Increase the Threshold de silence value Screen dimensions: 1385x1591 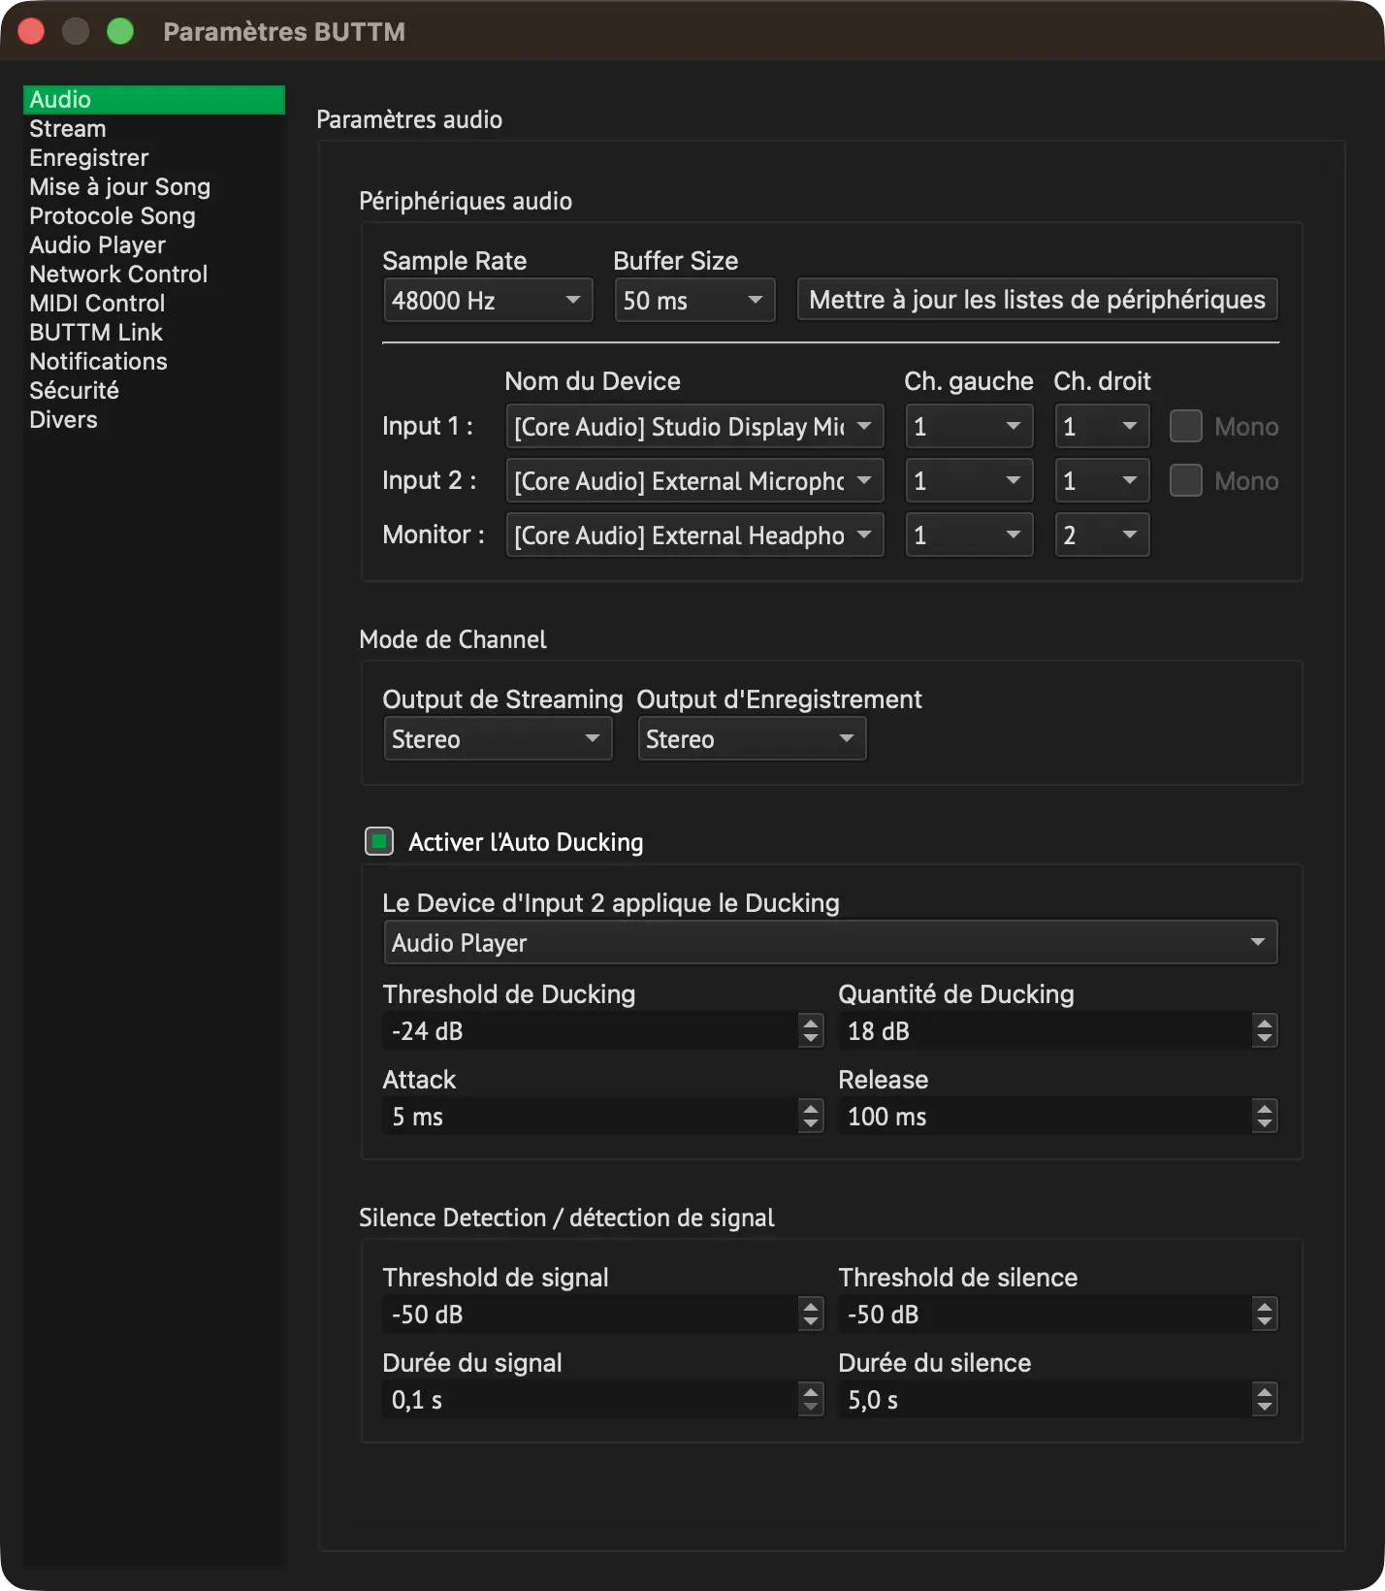(x=1264, y=1306)
